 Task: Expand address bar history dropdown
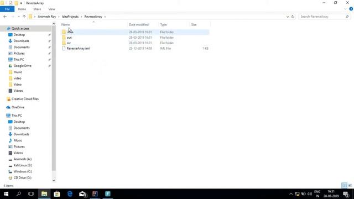click(x=288, y=17)
